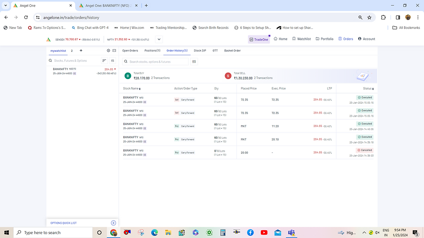Open the browser side panel icon
This screenshot has width=424, height=238.
click(398, 17)
